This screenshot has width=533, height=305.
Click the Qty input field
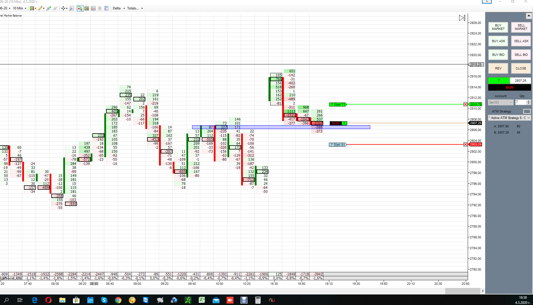click(521, 102)
